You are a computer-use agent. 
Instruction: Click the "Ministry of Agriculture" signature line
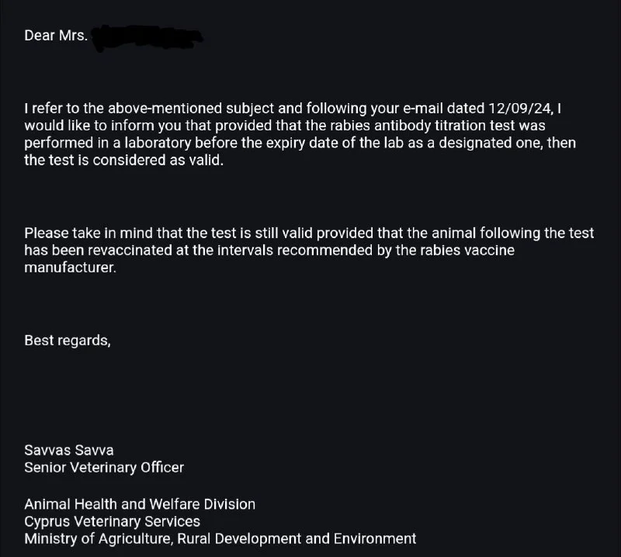pos(220,538)
